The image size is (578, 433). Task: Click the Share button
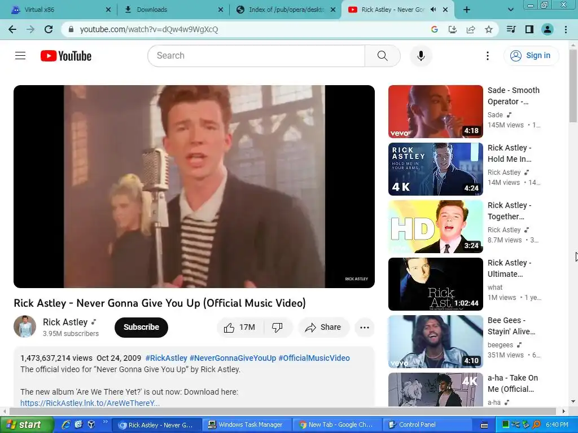tap(323, 328)
